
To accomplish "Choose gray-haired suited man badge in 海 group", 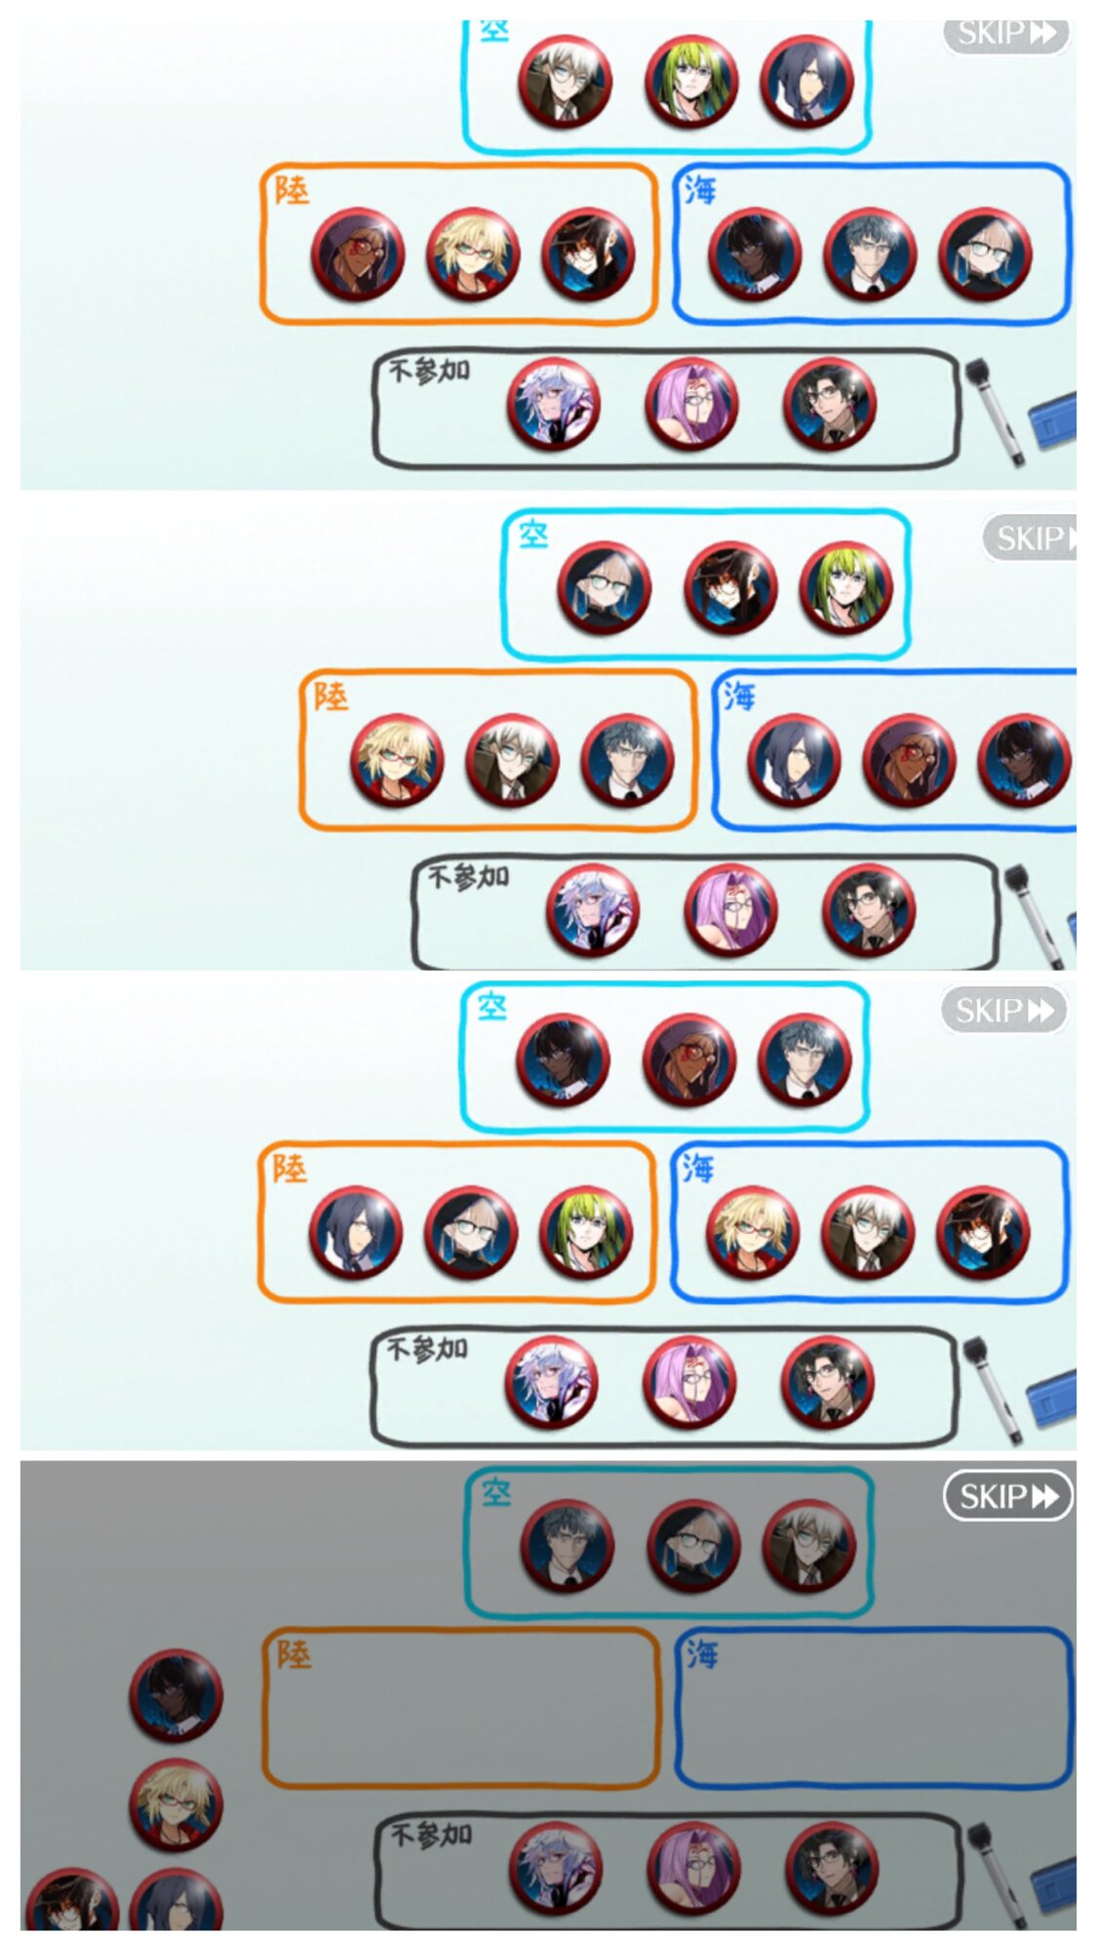I will pyautogui.click(x=870, y=255).
